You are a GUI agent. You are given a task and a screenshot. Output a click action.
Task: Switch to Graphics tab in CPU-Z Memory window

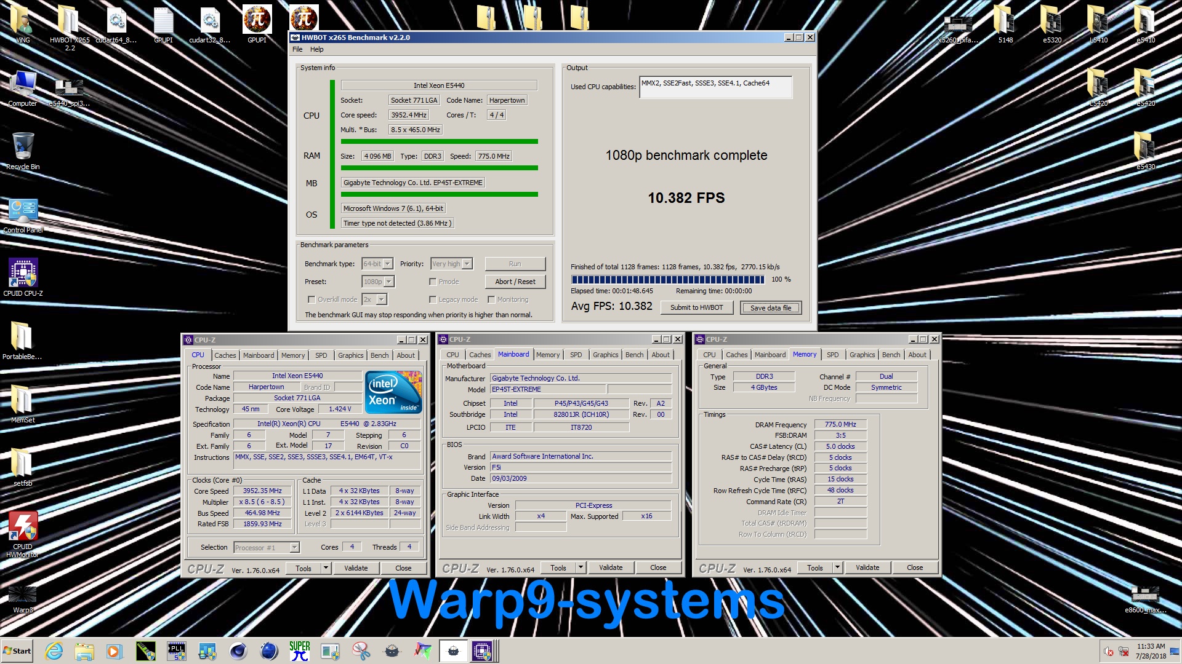click(x=862, y=355)
